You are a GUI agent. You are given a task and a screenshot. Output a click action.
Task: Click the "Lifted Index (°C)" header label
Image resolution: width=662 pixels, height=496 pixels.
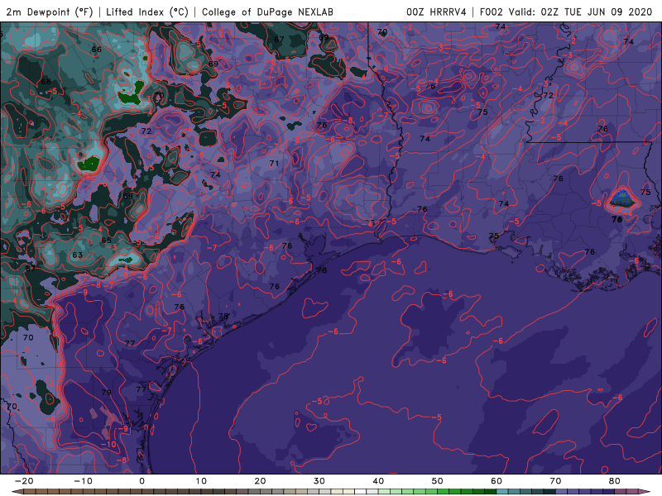click(x=147, y=12)
